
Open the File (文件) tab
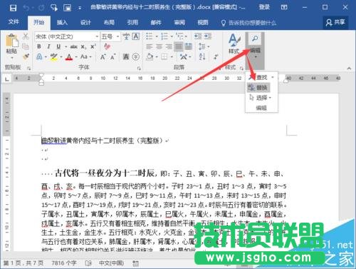coord(14,22)
